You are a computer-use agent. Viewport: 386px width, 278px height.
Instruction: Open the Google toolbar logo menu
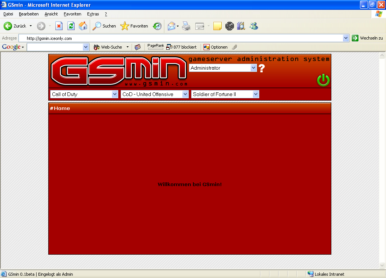(13, 47)
